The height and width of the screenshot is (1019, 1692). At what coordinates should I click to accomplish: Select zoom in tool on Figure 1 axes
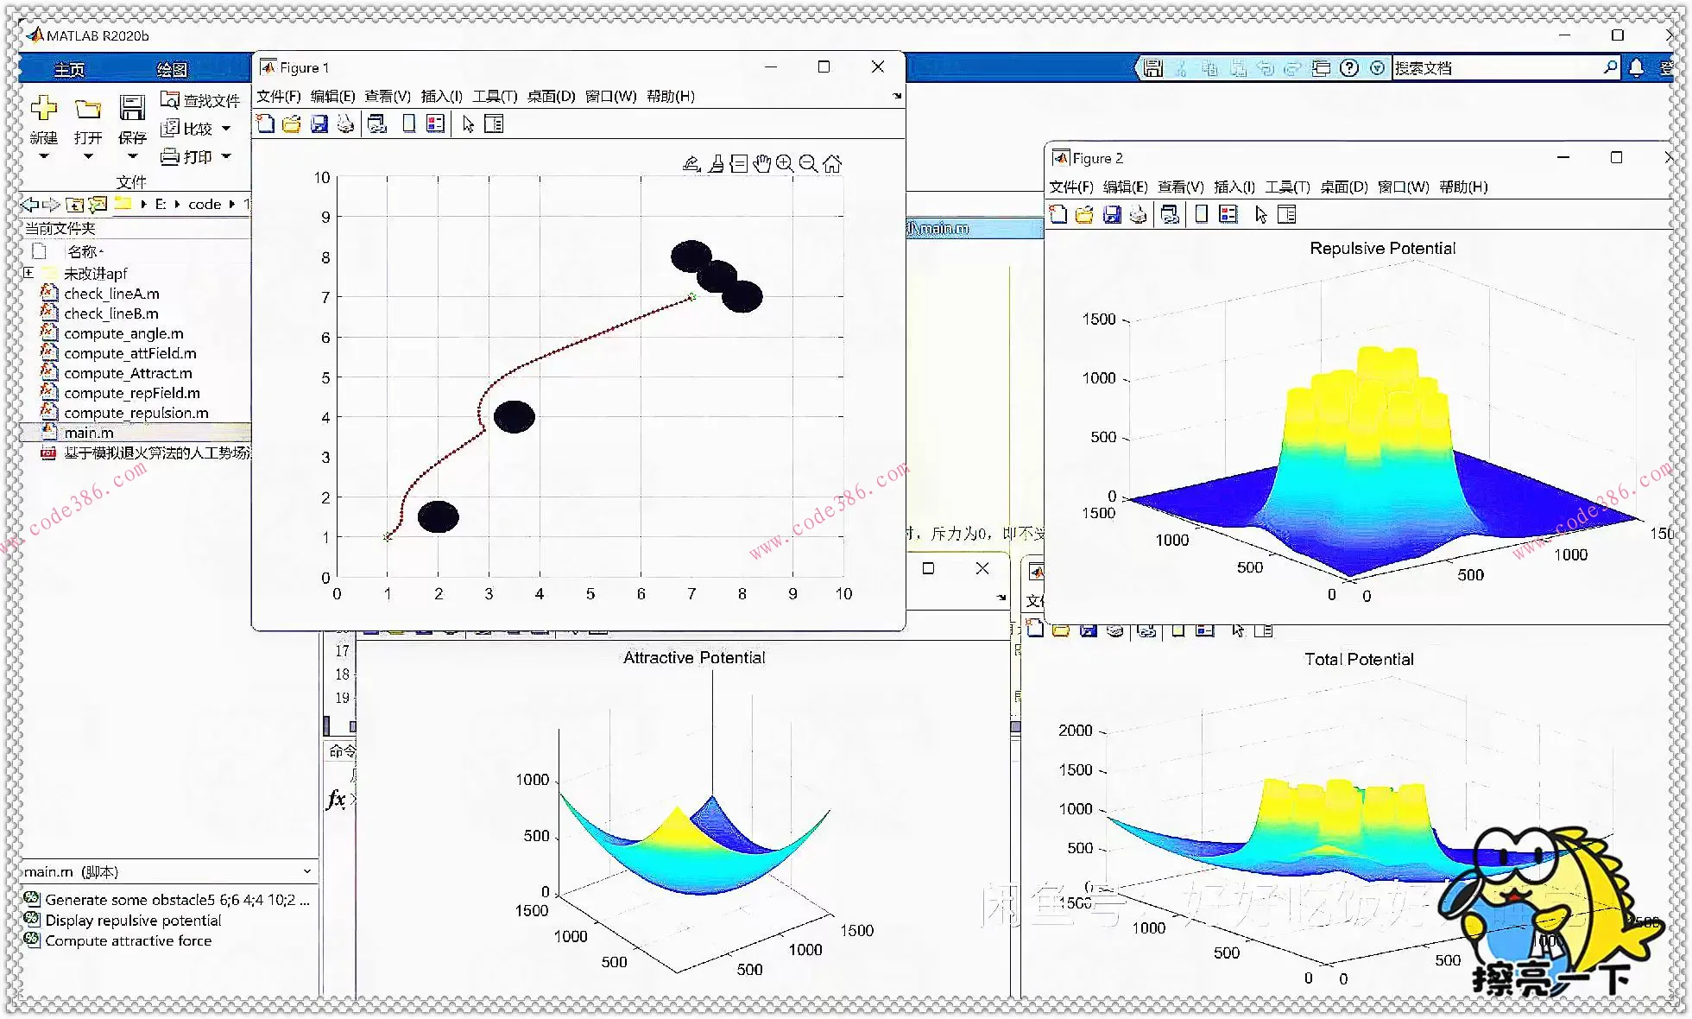coord(784,164)
